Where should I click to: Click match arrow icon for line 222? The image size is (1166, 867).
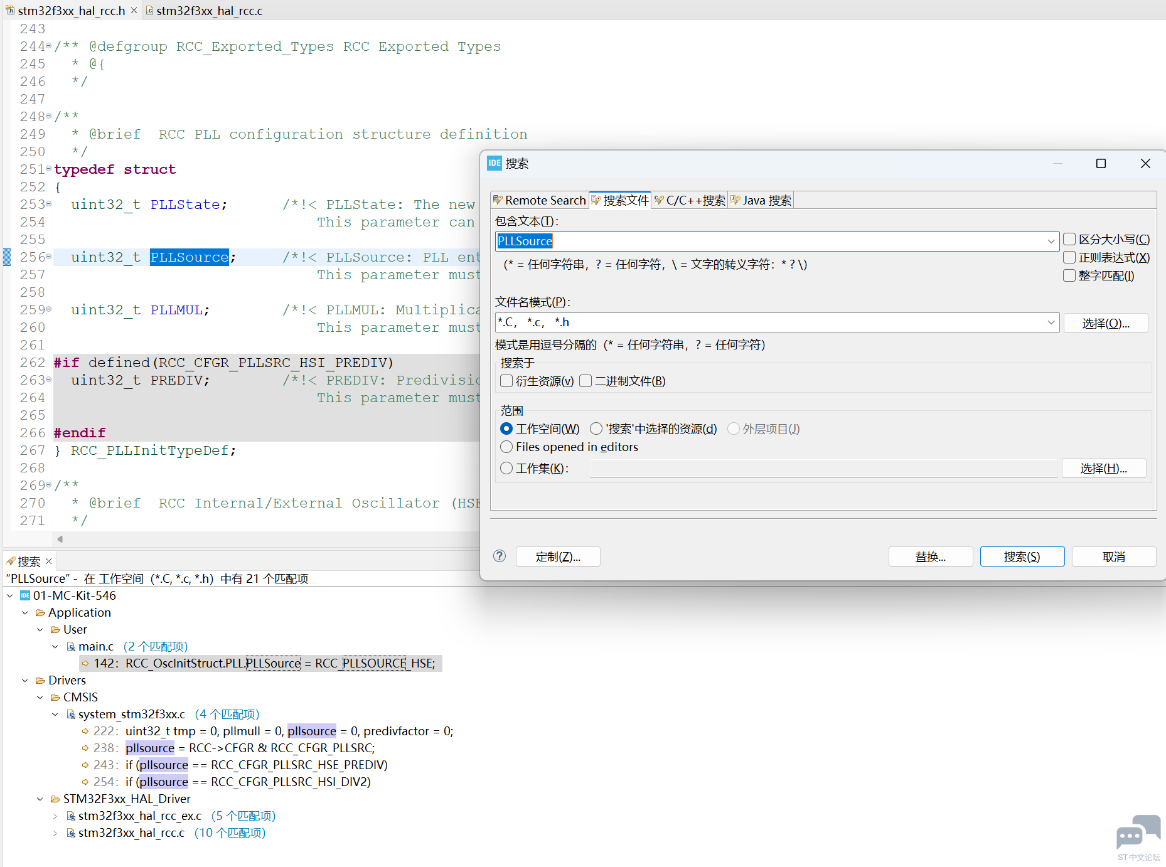click(85, 731)
